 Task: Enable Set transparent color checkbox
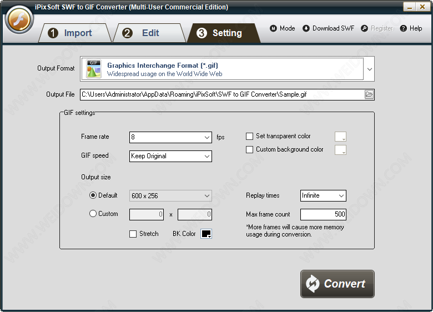click(249, 137)
